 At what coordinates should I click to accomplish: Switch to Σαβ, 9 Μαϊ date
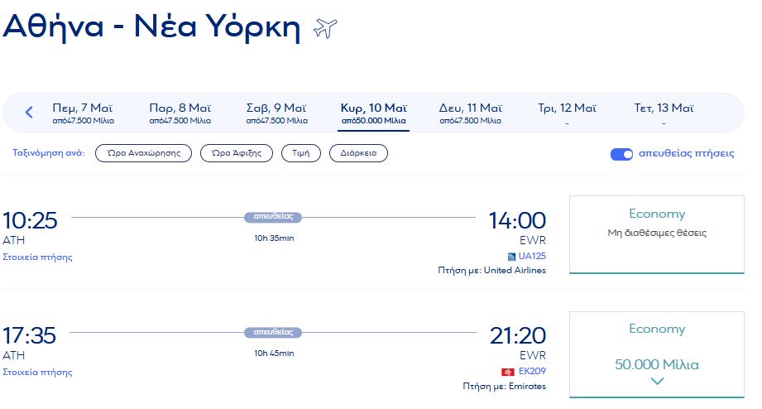click(276, 113)
